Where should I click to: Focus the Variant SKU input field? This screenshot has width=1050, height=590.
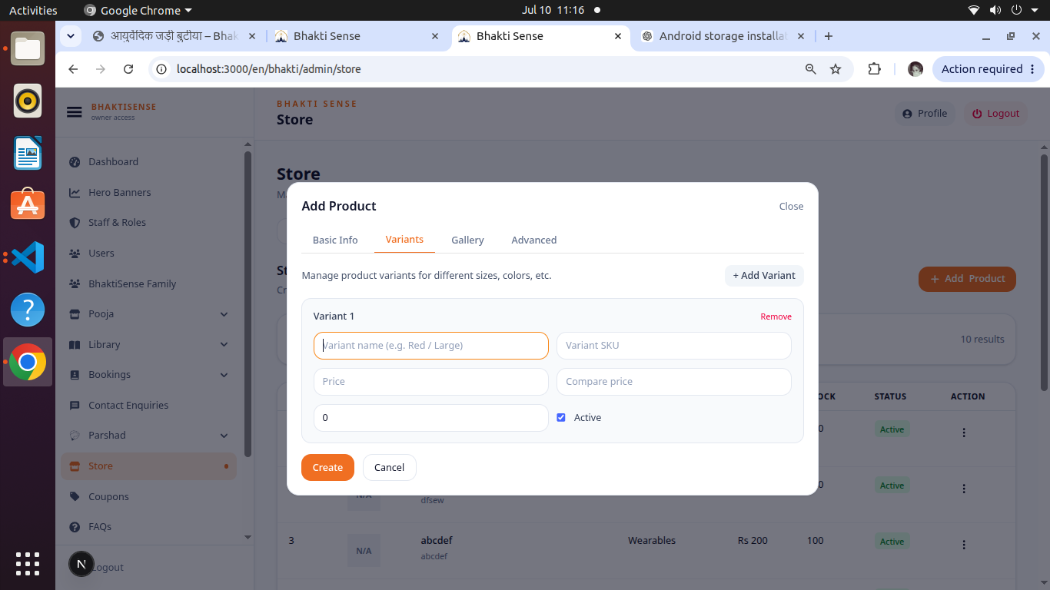674,346
